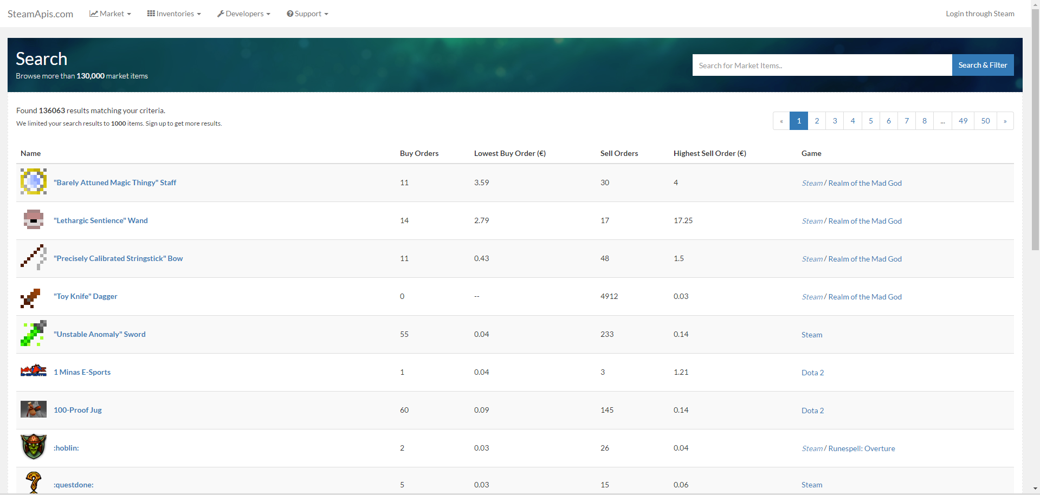Click the scrollbar up arrow
This screenshot has height=495, width=1040.
point(1035,4)
